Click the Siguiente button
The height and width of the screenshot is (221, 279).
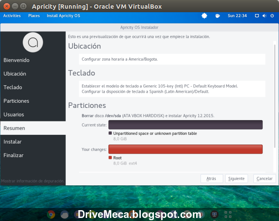coord(236,178)
